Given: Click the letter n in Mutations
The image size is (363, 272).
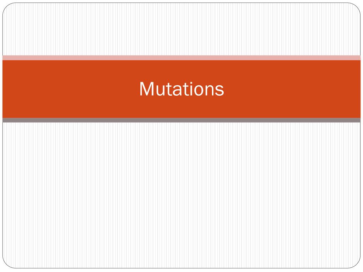Looking at the screenshot, I should [209, 90].
